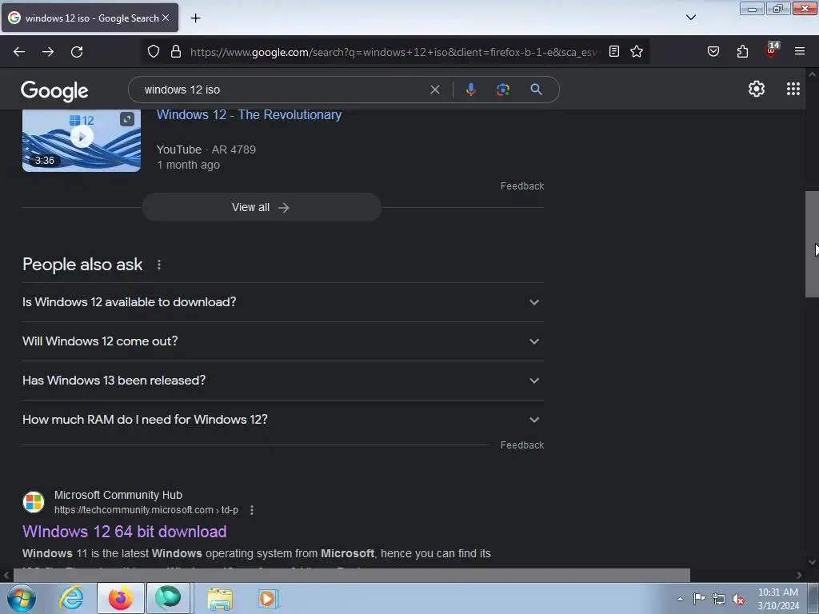The width and height of the screenshot is (819, 614).
Task: Open 'WIndows 12 64 bit download' result
Action: point(124,532)
